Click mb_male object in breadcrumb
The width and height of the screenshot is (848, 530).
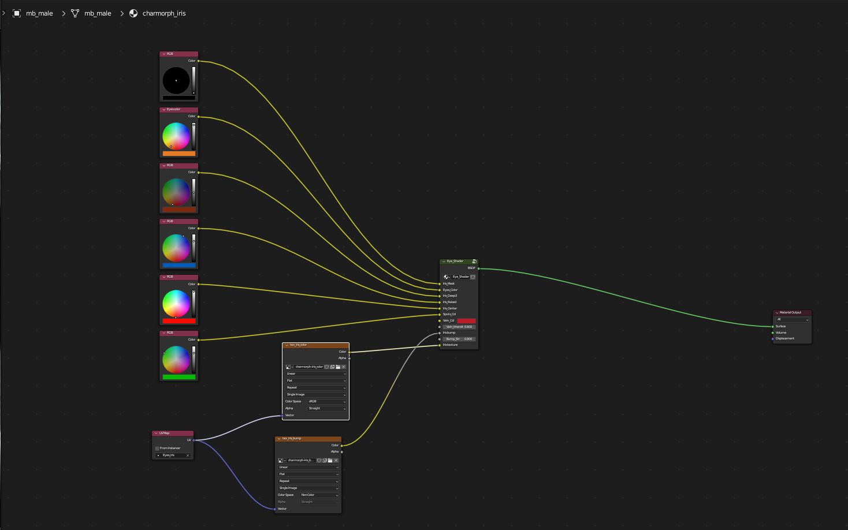(39, 13)
